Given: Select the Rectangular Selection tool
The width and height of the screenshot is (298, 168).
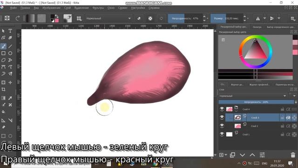Looking at the screenshot, I should pos(3,136).
